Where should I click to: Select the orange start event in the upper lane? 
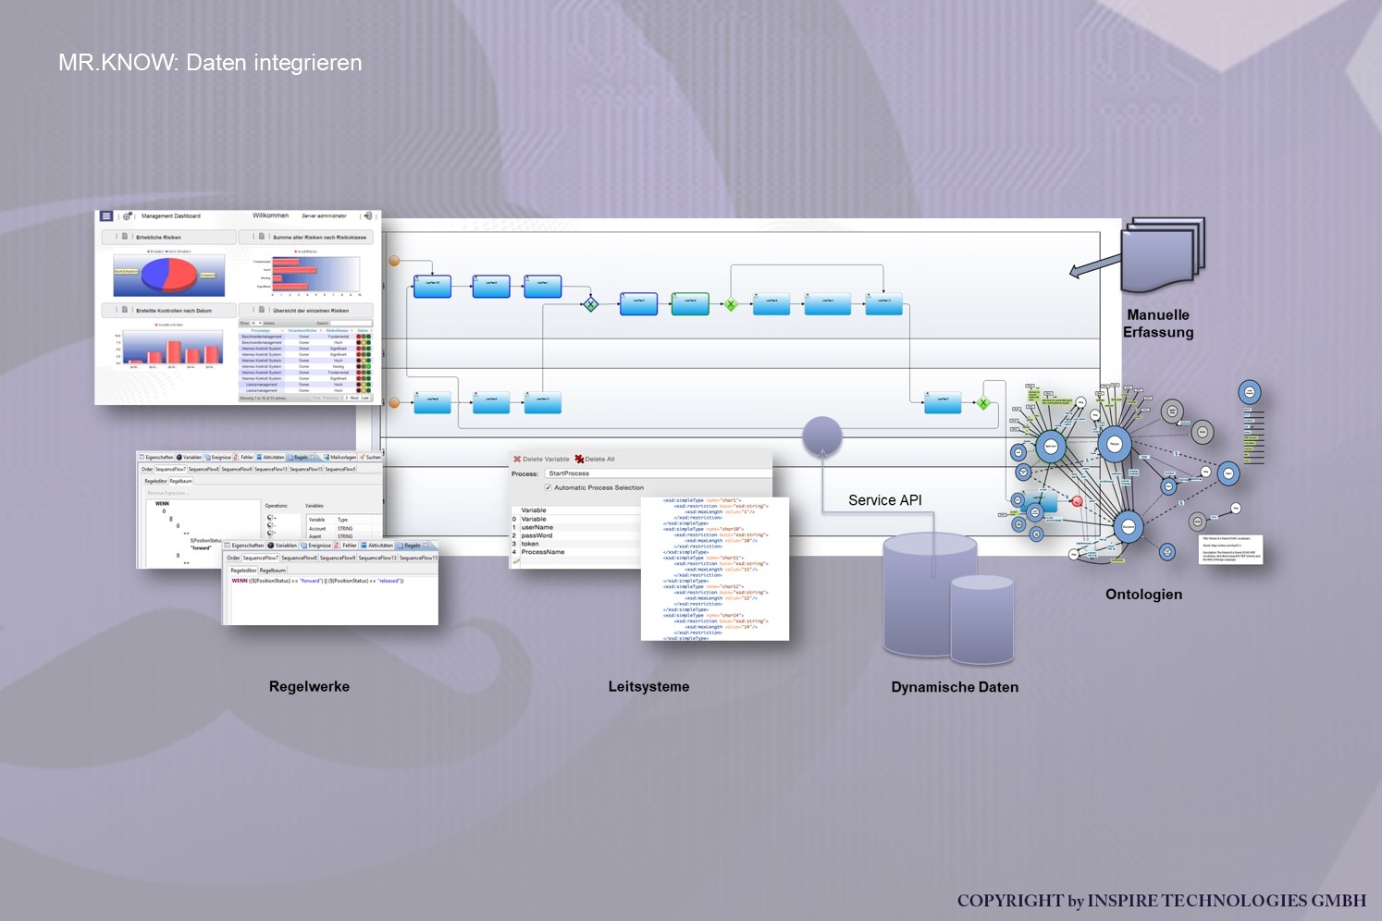[x=394, y=262]
